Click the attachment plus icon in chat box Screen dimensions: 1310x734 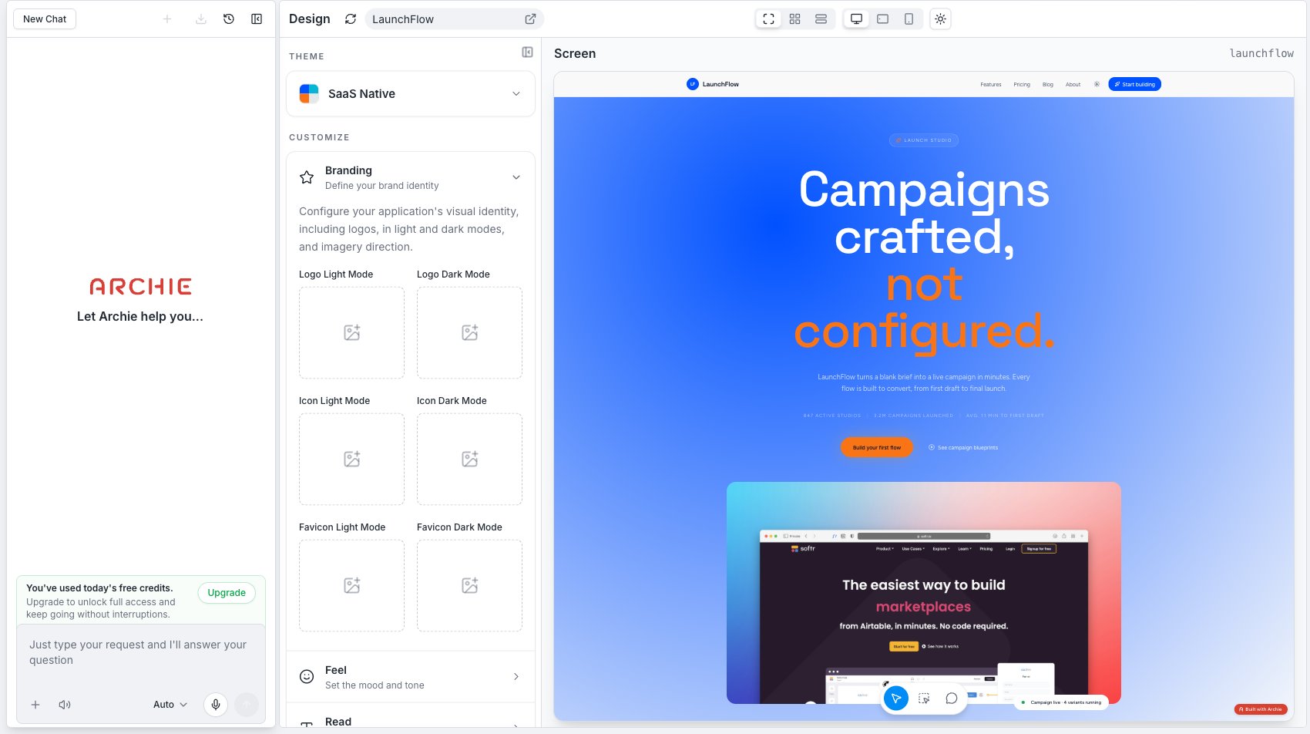click(35, 705)
